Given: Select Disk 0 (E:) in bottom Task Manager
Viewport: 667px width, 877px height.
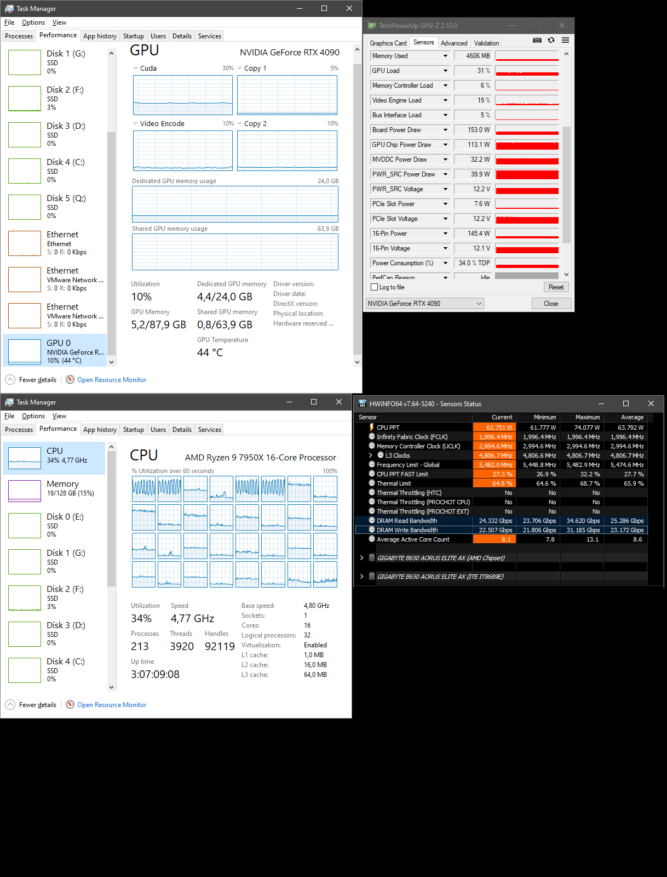Looking at the screenshot, I should pyautogui.click(x=55, y=525).
